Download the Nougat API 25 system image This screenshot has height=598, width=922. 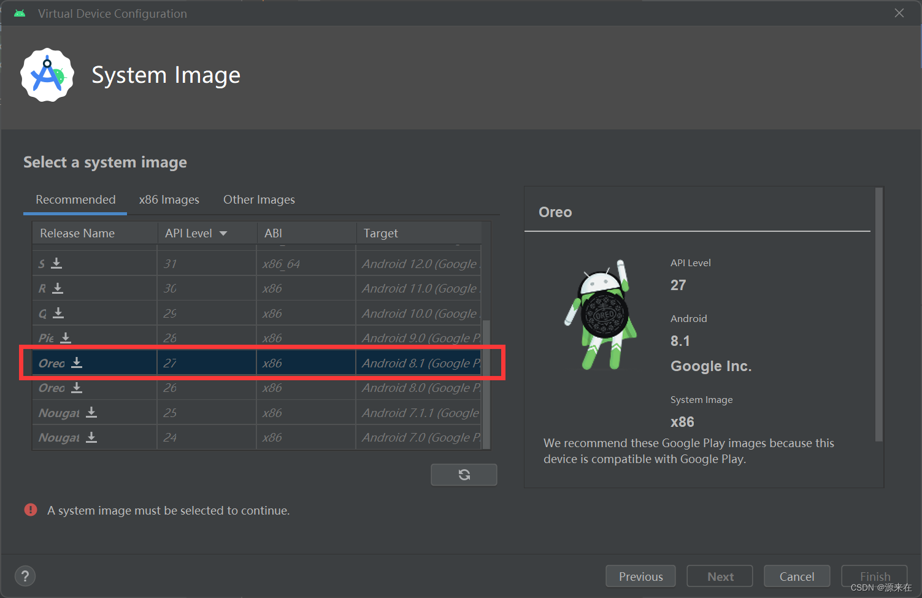[91, 412]
